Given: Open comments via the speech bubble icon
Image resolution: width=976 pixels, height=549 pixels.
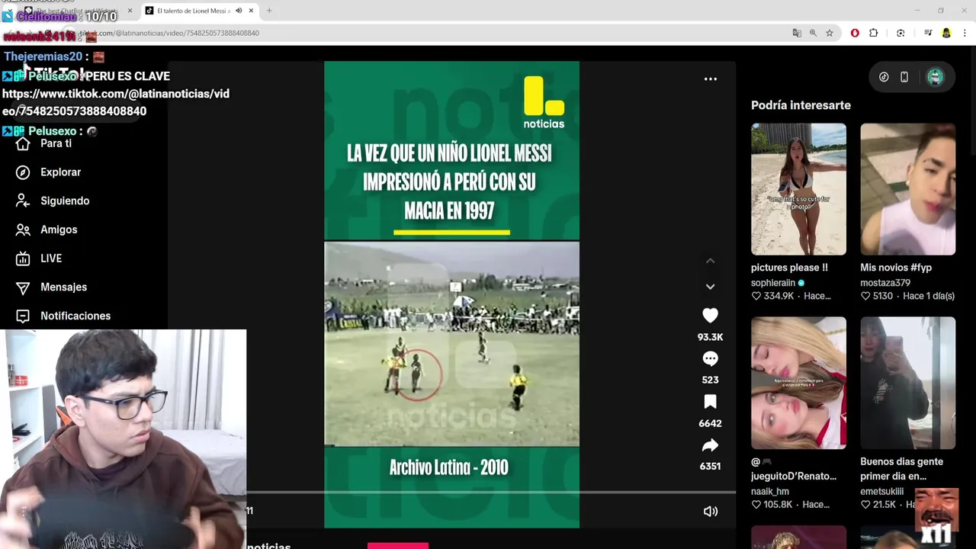Looking at the screenshot, I should point(710,358).
